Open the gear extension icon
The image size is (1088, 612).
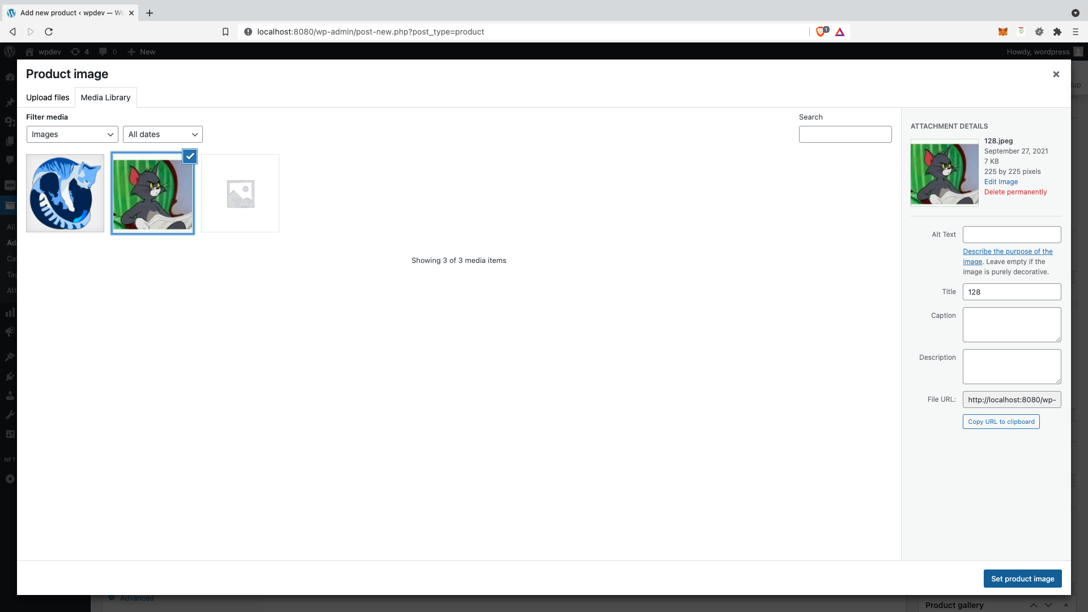1039,32
